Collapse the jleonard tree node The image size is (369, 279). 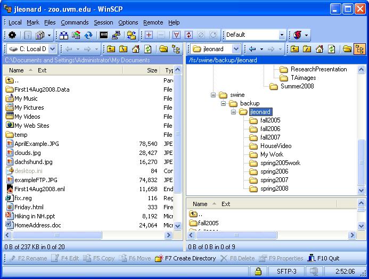[233, 112]
